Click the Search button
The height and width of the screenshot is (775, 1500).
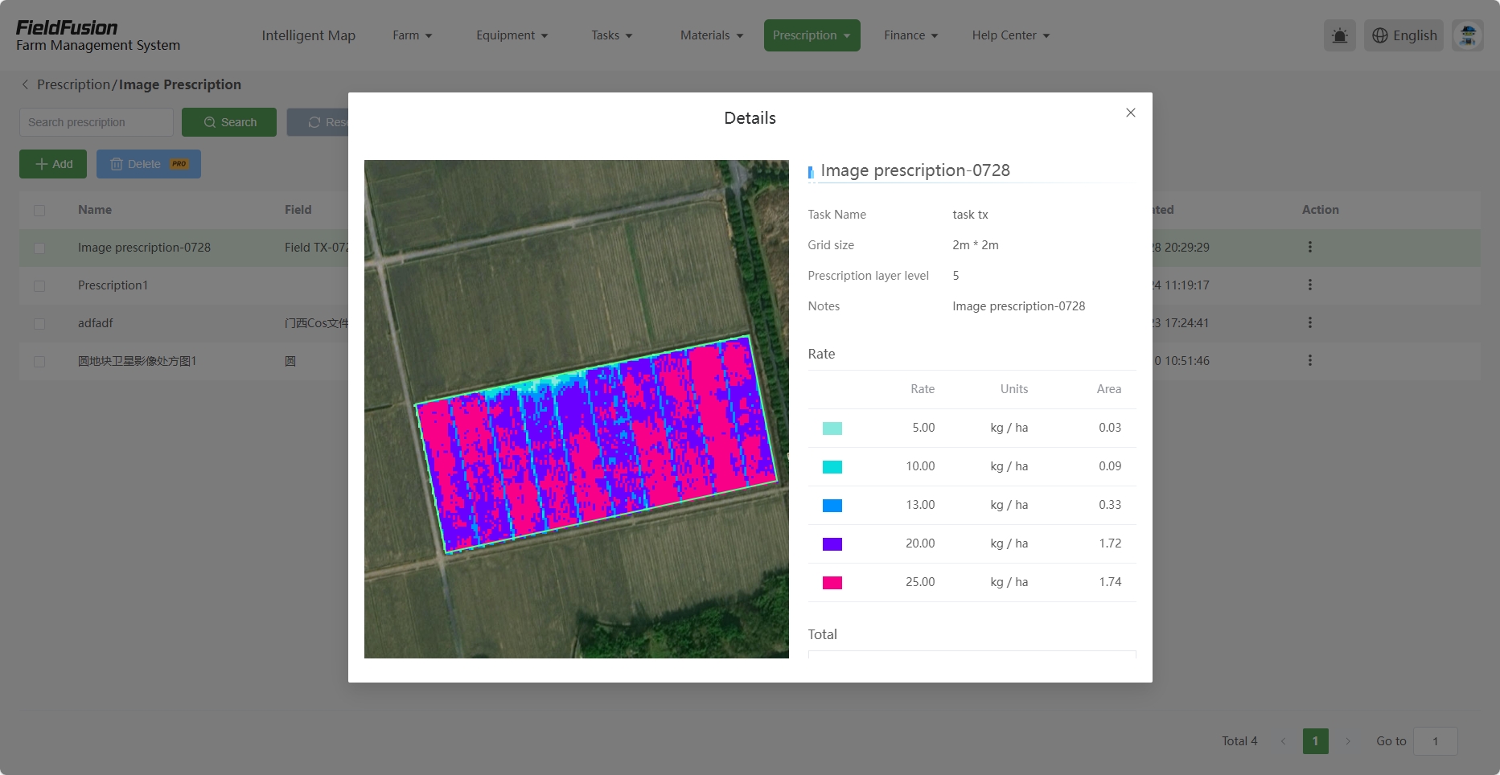(229, 121)
